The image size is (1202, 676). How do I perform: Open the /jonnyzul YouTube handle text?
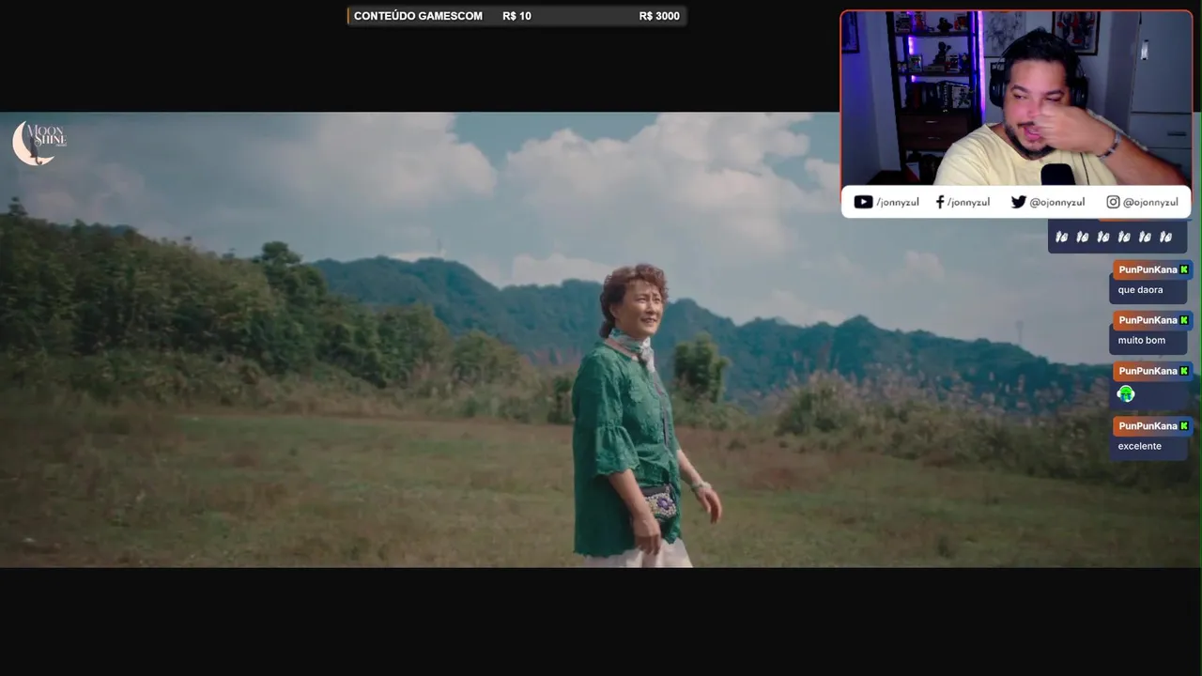pyautogui.click(x=898, y=202)
